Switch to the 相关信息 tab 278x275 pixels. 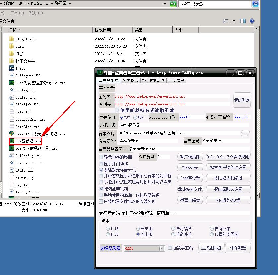[176, 81]
